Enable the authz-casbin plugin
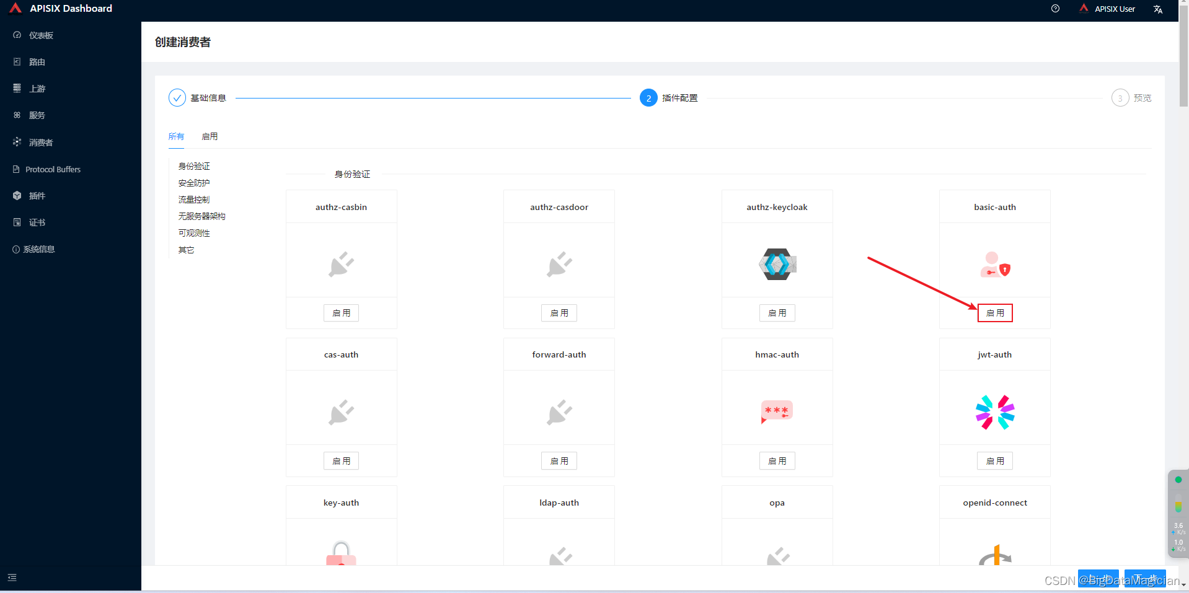Screen dimensions: 1189x593 click(x=341, y=313)
